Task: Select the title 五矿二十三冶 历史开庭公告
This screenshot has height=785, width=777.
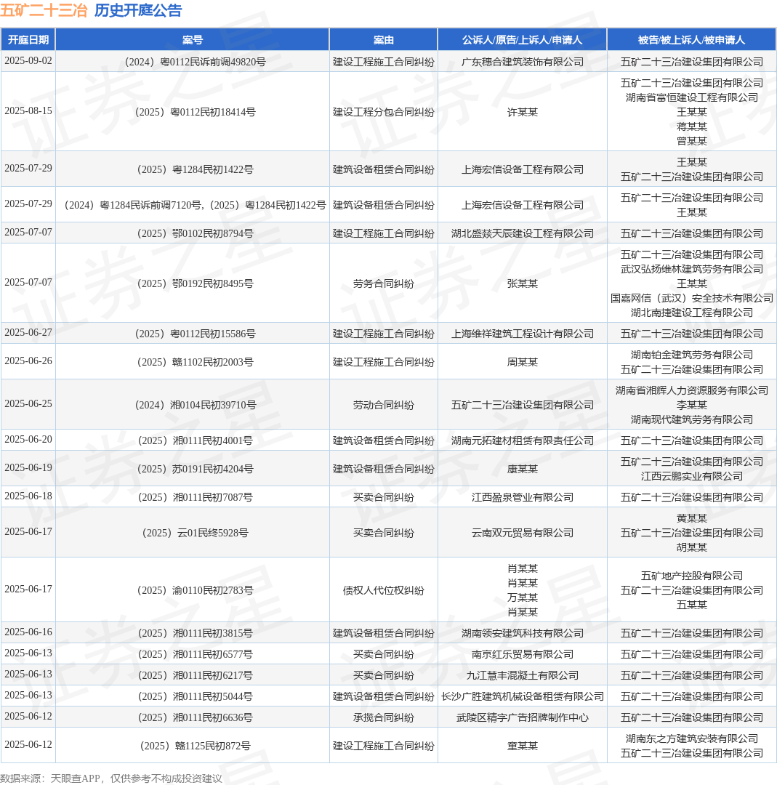Action: 91,10
